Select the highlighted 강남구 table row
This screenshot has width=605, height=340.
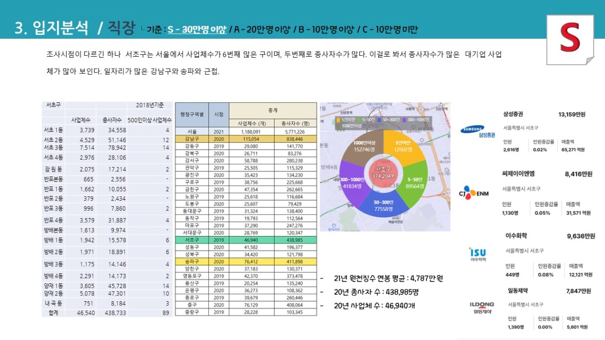246,140
